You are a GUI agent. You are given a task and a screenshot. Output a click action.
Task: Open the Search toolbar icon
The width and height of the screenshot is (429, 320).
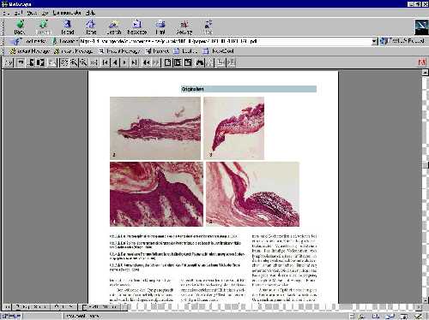114,27
